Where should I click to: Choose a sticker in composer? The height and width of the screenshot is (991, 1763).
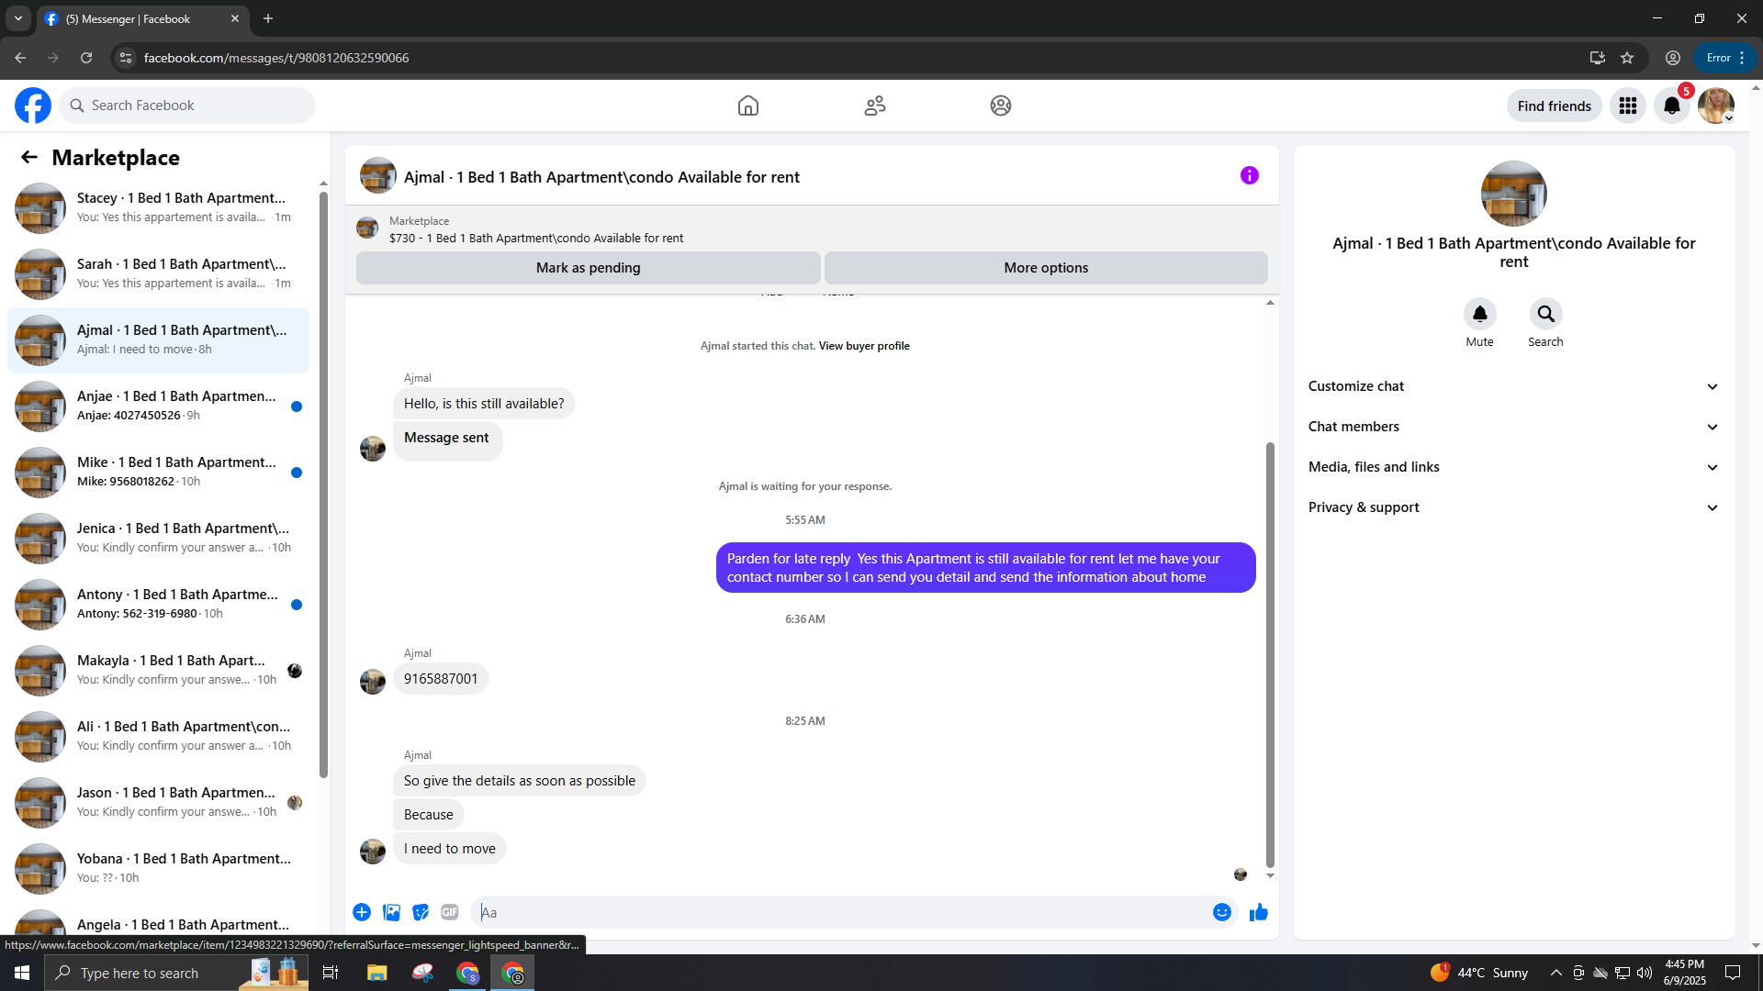click(x=421, y=912)
